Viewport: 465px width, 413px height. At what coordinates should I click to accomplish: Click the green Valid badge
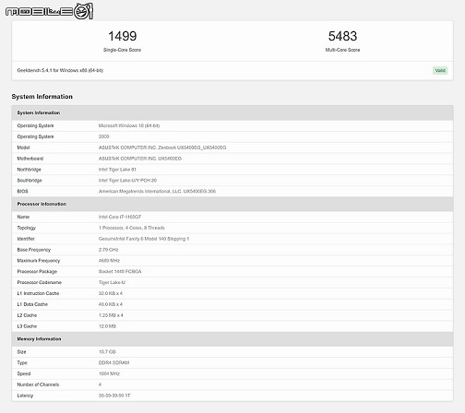pyautogui.click(x=440, y=71)
